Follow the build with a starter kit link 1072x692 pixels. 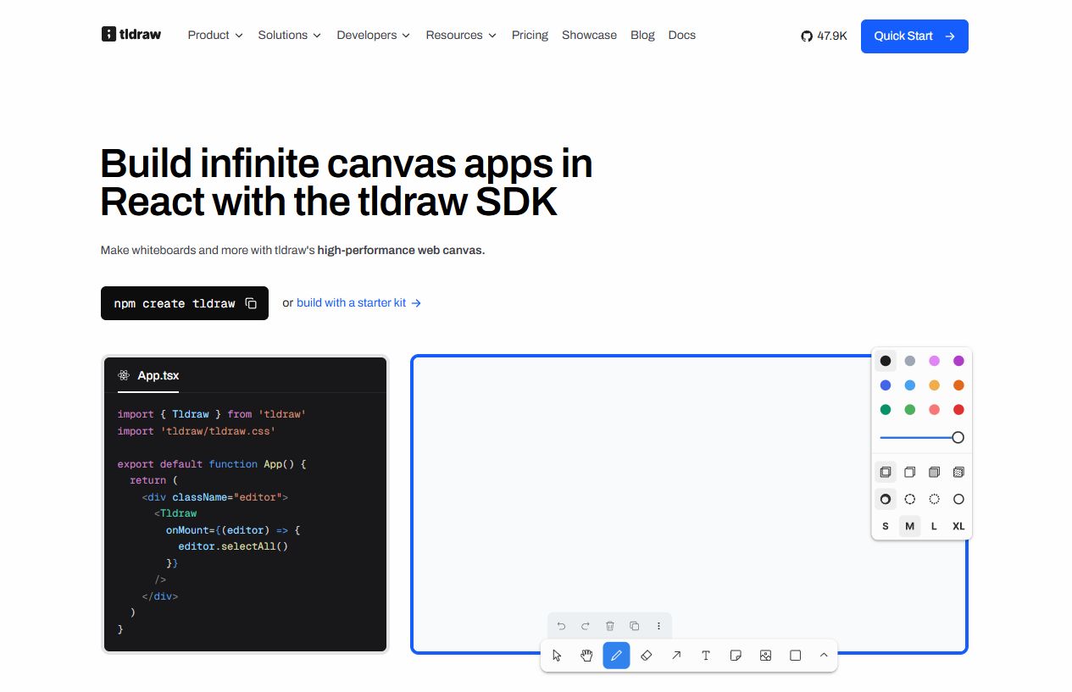point(358,302)
